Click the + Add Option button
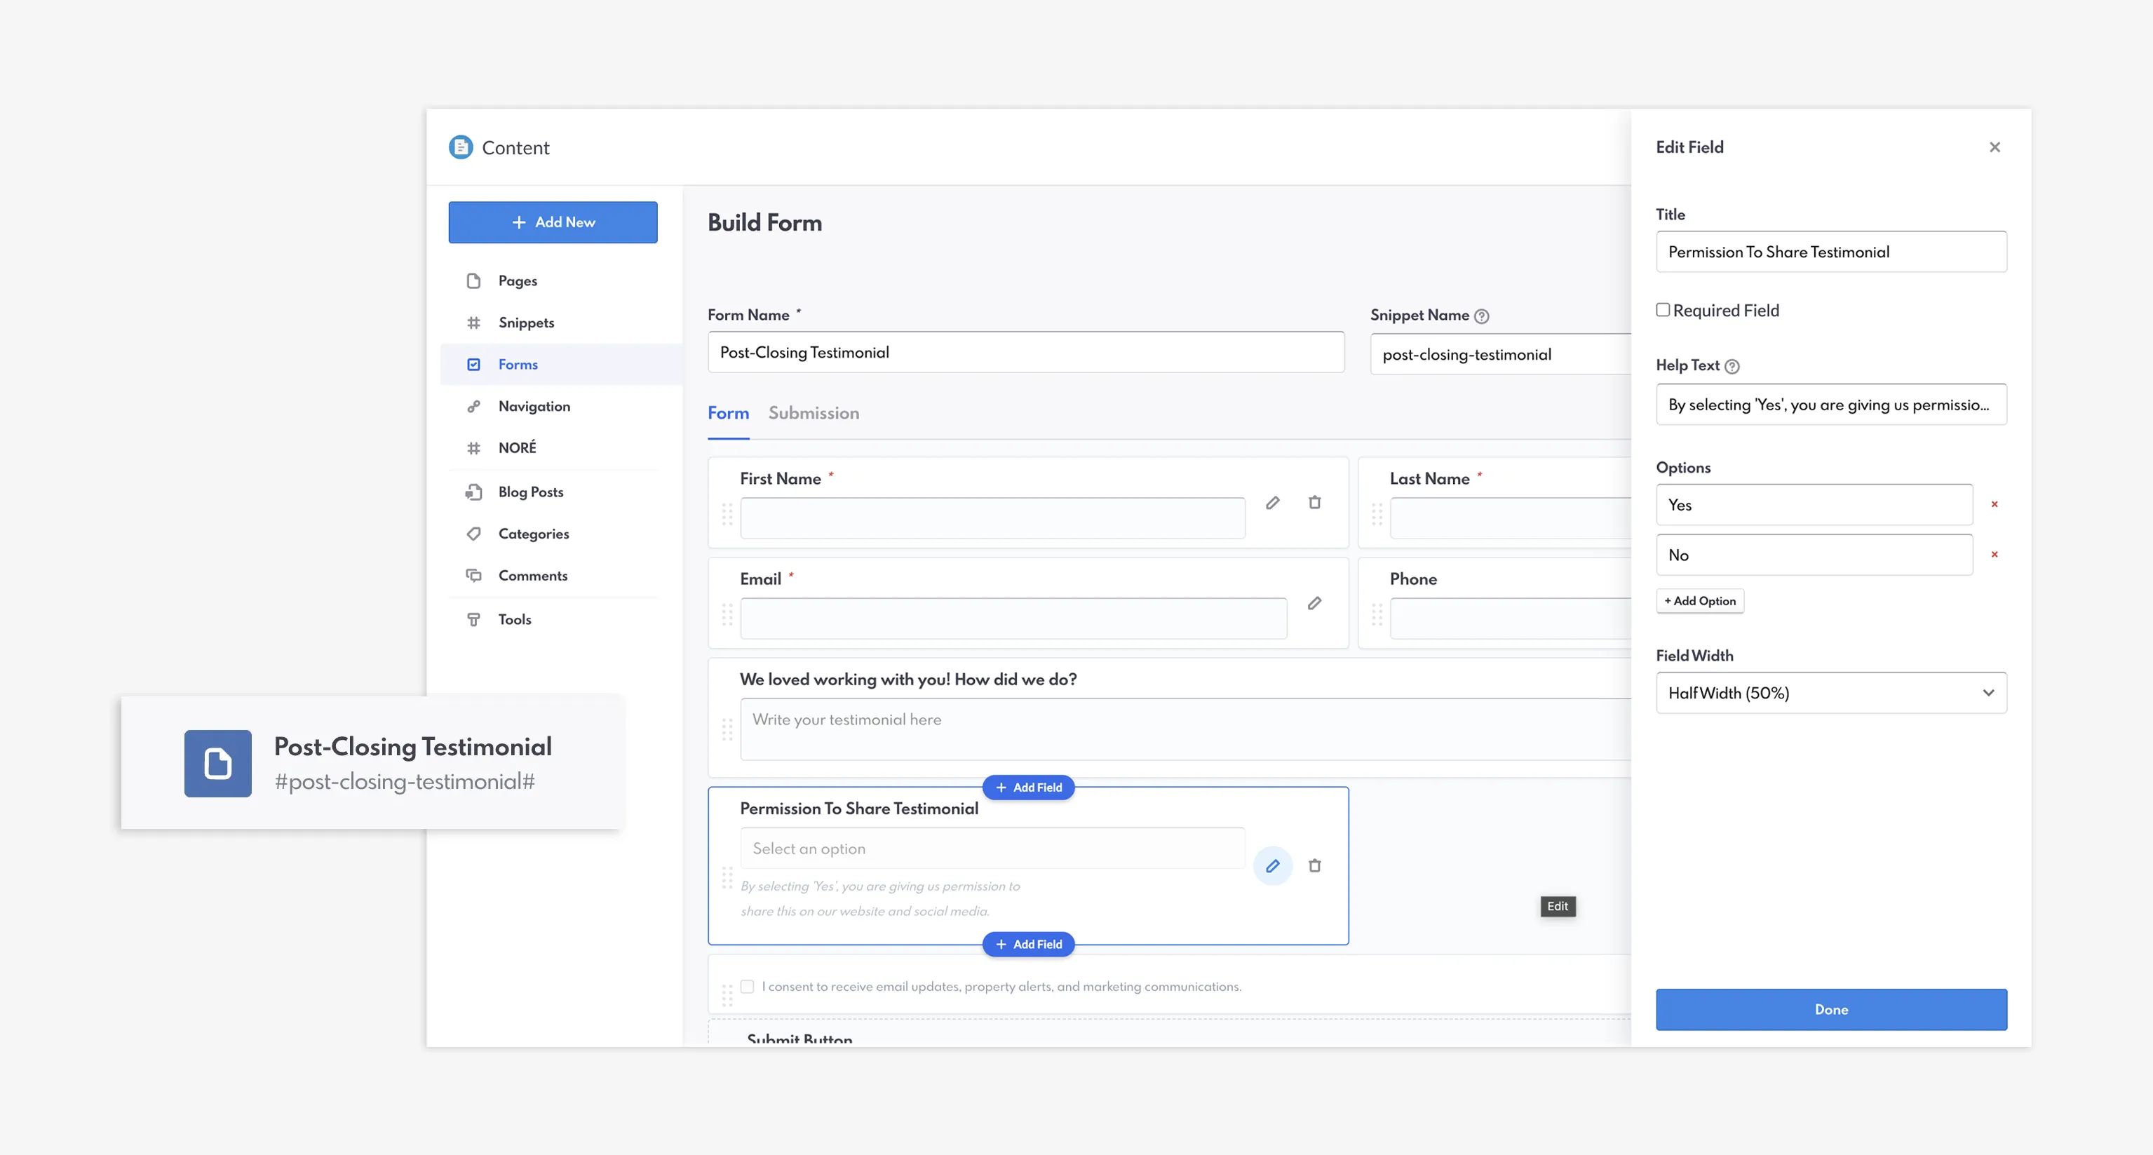Image resolution: width=2153 pixels, height=1155 pixels. click(1700, 601)
